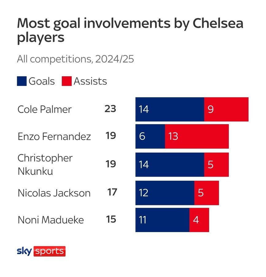Viewport: 266px width, 277px height.
Task: Select Christopher Nkunku's blue goals bar
Action: click(170, 164)
